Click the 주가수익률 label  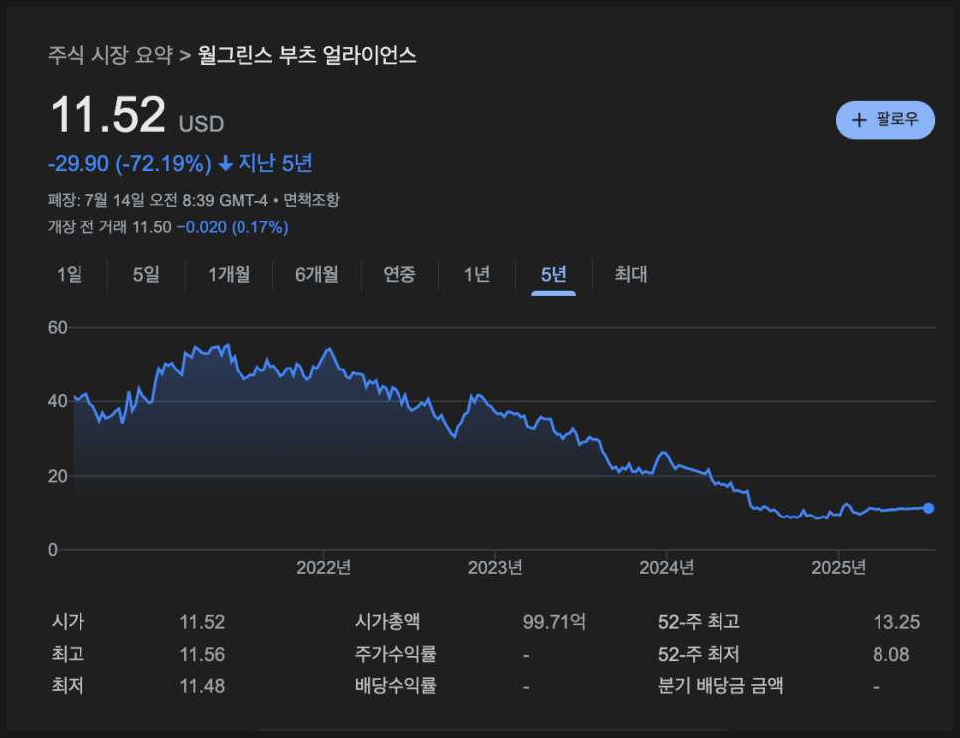396,654
